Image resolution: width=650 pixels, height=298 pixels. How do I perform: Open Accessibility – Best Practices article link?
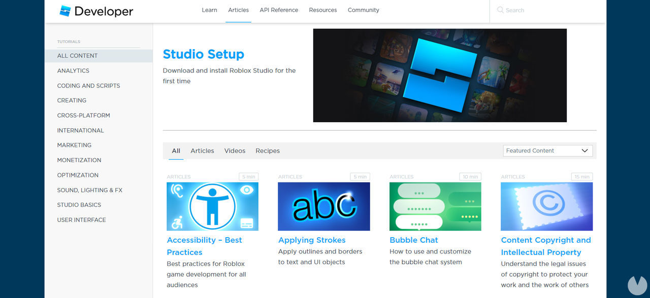tap(205, 246)
